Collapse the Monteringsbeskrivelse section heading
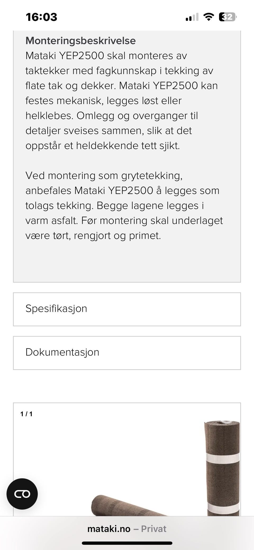 point(80,41)
